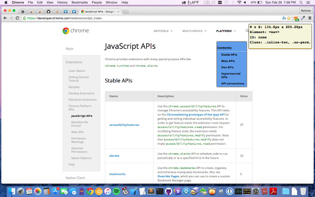315x197 pixels.
Task: Expand the PLATFORM dropdown menu
Action: pos(225,31)
